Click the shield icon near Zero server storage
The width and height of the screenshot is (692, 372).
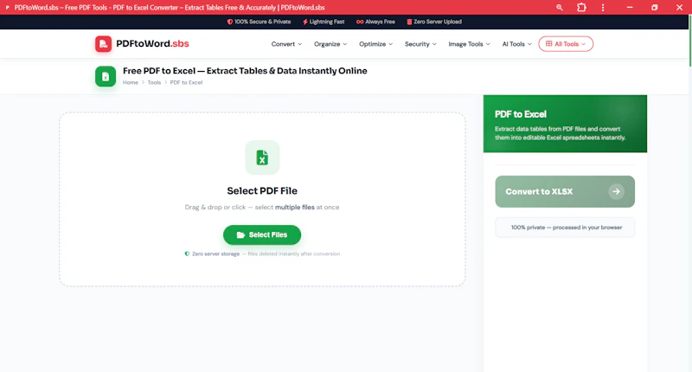coord(187,253)
